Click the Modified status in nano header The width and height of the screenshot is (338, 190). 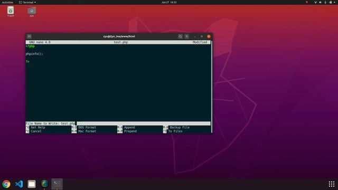[x=200, y=42]
